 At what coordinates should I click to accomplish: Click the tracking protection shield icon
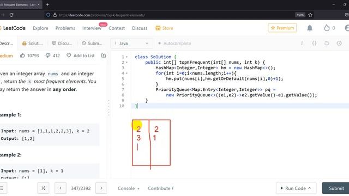[48, 15]
